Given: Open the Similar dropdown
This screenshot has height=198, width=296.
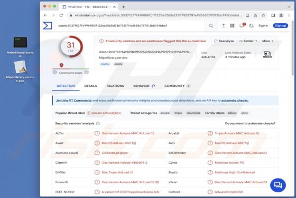Looking at the screenshot, I should pyautogui.click(x=248, y=41).
